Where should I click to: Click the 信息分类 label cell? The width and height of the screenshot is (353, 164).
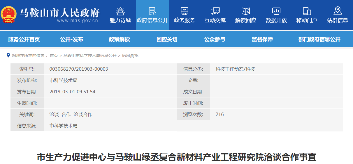click(x=193, y=69)
